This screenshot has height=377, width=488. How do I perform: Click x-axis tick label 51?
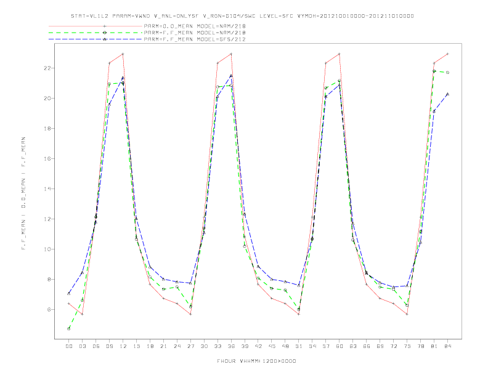click(299, 346)
